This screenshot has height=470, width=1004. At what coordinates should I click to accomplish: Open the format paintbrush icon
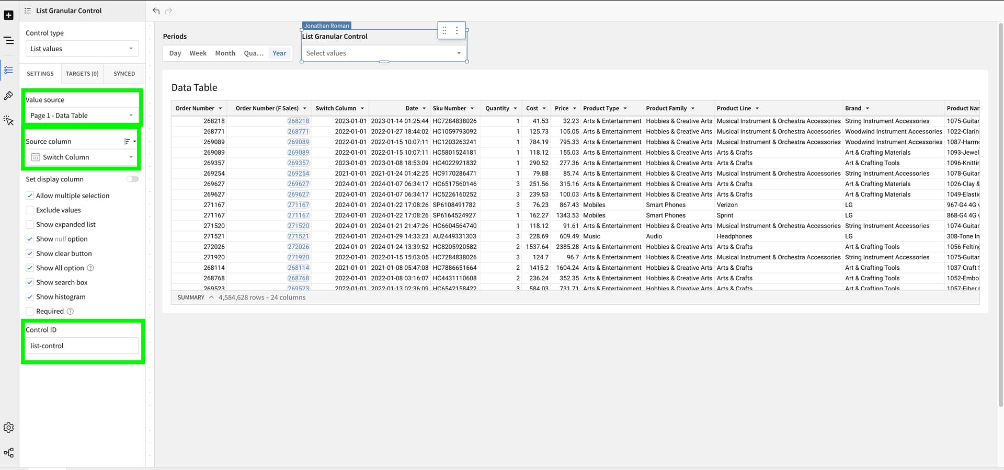(x=8, y=96)
